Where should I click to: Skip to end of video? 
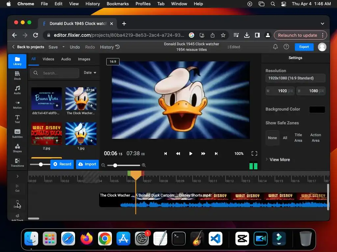tap(216, 154)
